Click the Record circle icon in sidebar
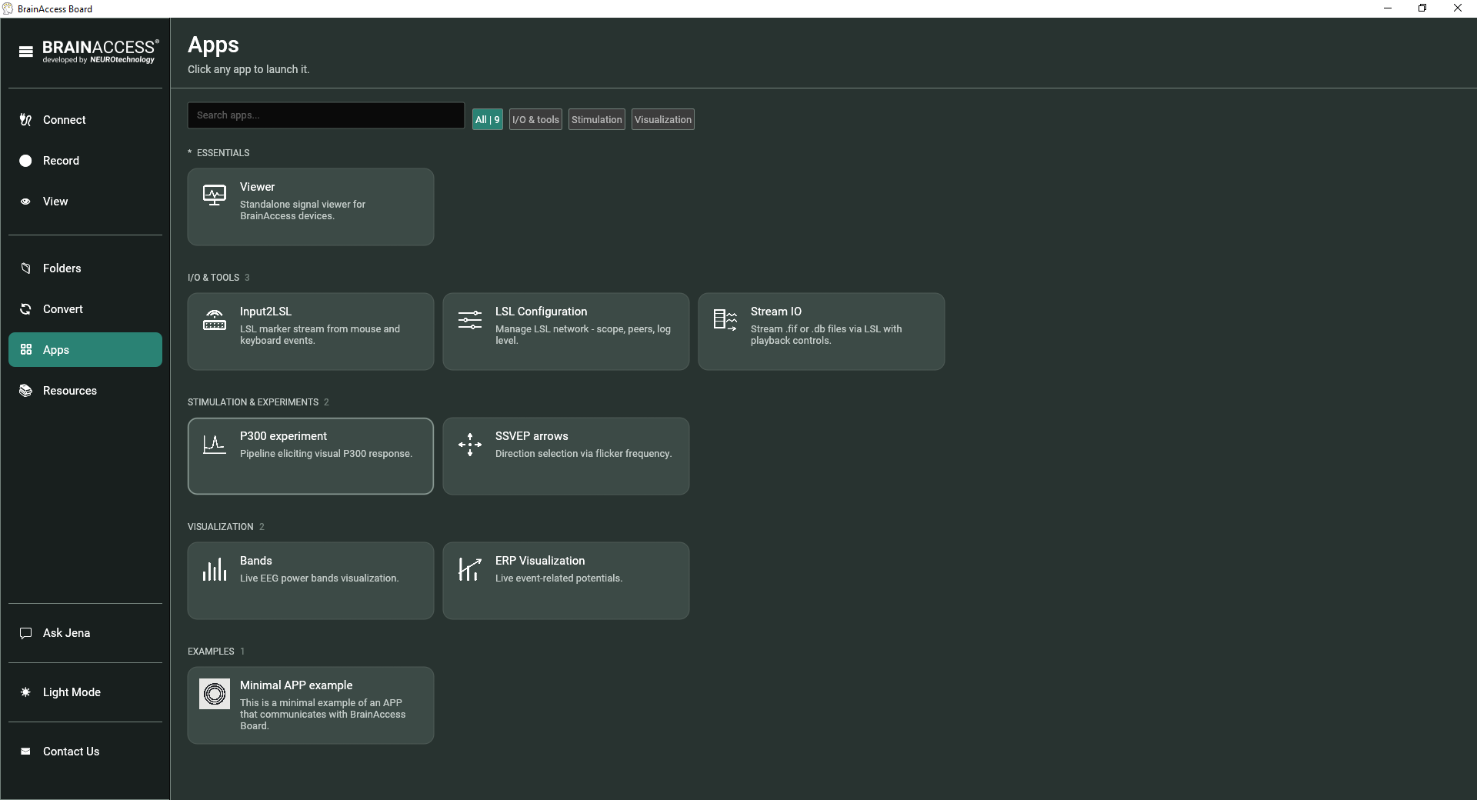Viewport: 1477px width, 800px height. [25, 161]
